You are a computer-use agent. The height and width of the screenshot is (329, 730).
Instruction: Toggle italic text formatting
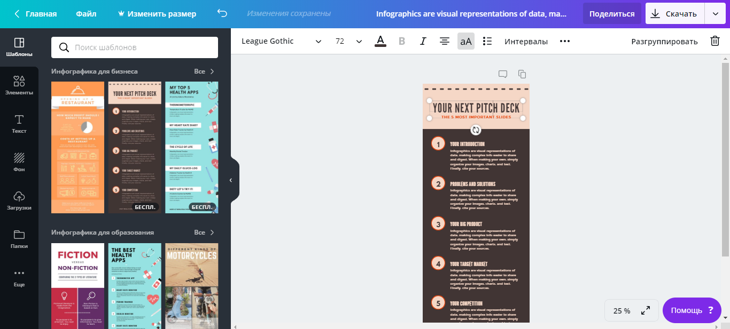point(423,41)
